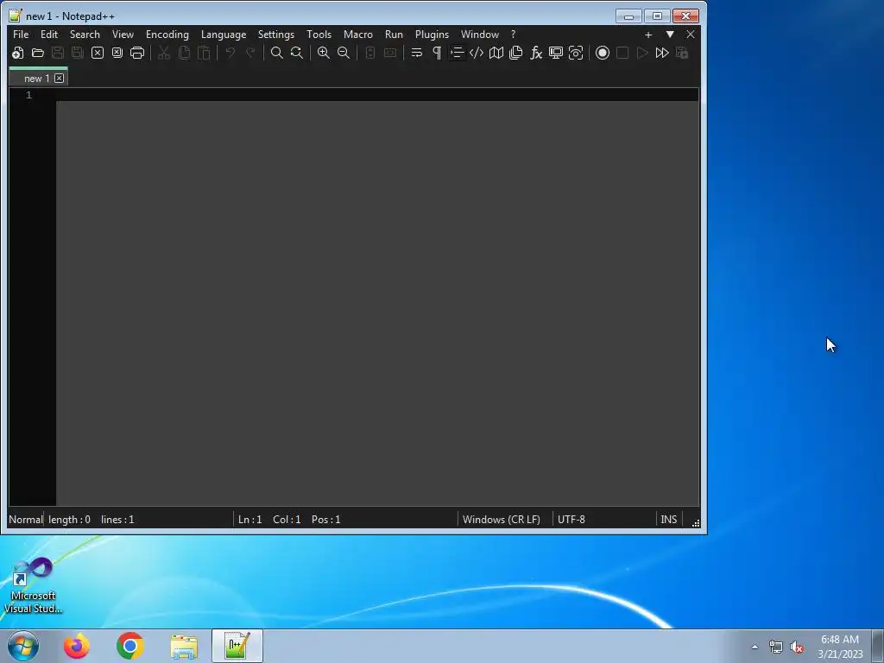The width and height of the screenshot is (884, 663).
Task: Add new tab with plus button
Action: 648,35
